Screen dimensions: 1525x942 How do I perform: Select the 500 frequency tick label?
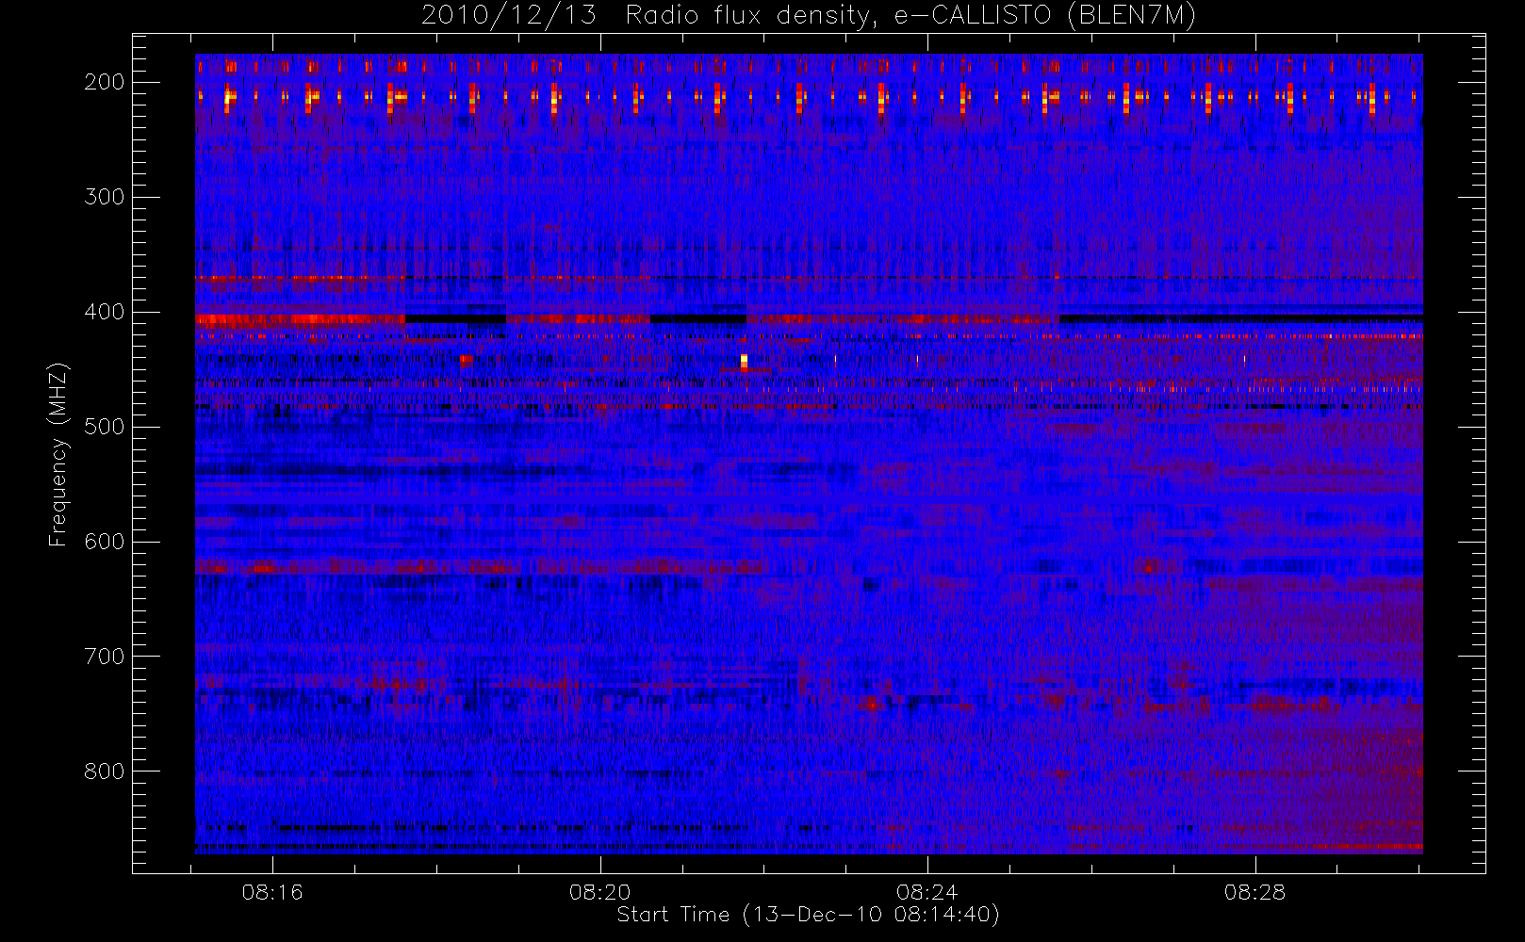point(105,427)
